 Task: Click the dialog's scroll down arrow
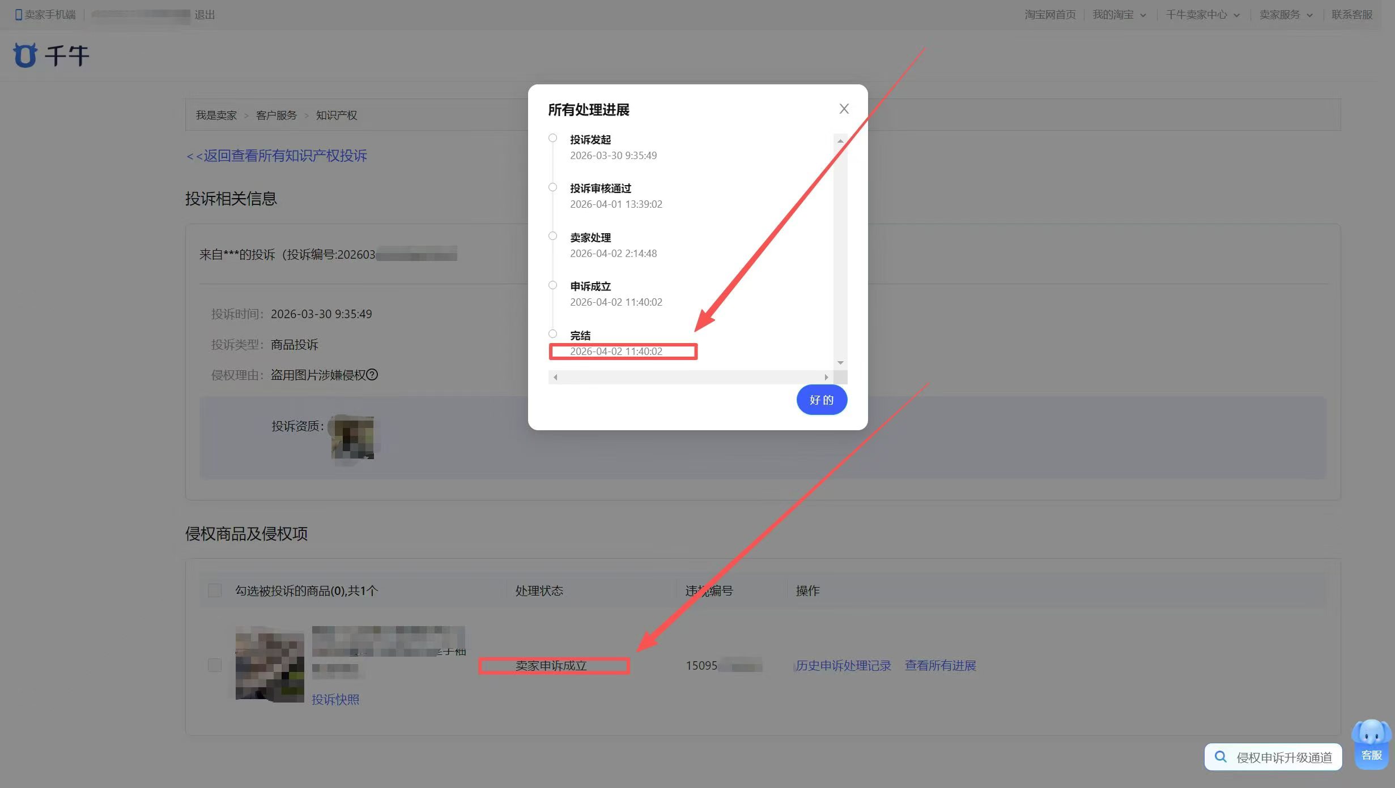840,362
